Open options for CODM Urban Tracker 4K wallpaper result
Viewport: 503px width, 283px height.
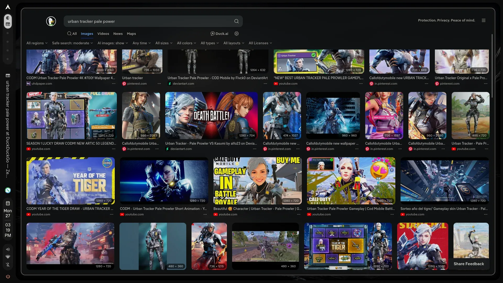point(114,84)
